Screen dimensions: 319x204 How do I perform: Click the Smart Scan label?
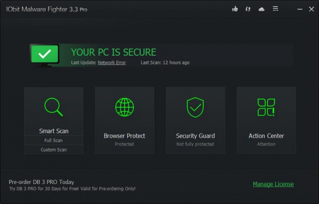pyautogui.click(x=54, y=131)
